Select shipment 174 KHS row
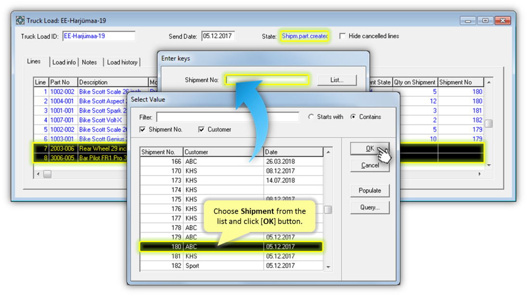The height and width of the screenshot is (296, 527). tap(231, 190)
